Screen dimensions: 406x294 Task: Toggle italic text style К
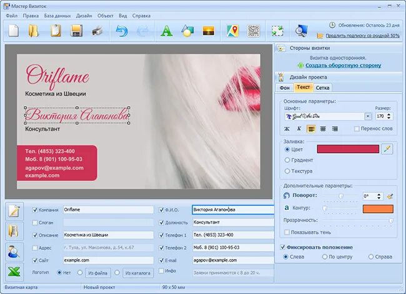[x=299, y=129]
